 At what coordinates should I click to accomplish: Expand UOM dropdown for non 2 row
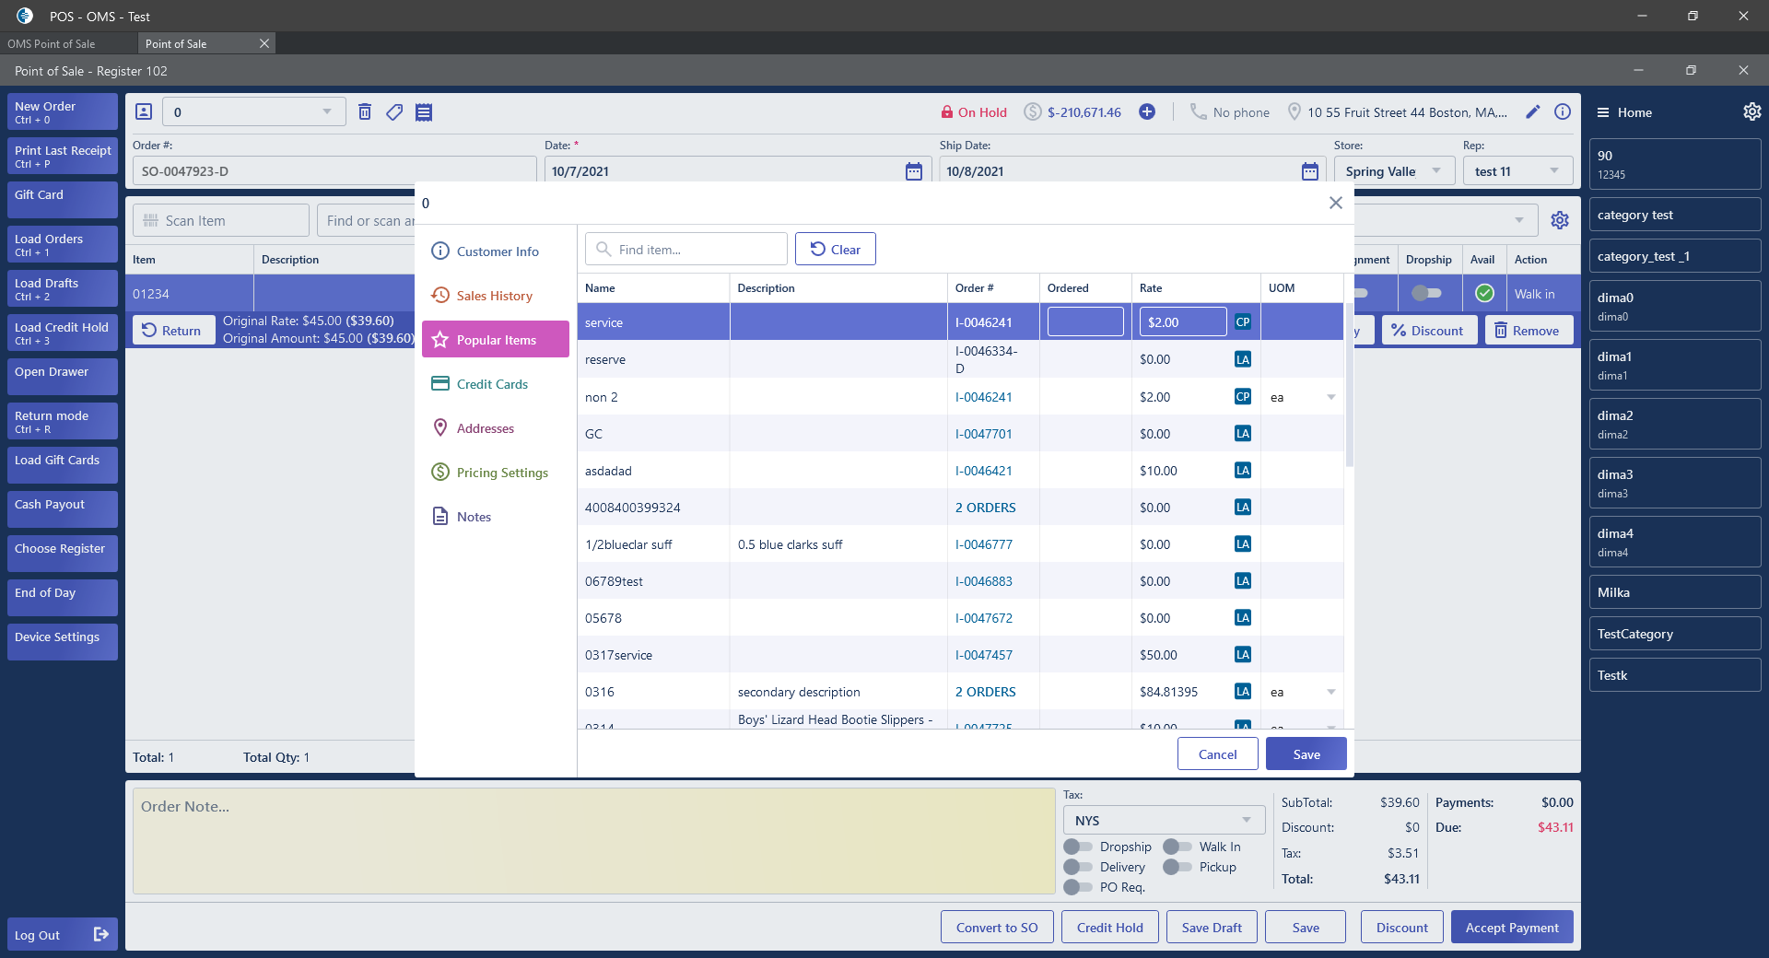pos(1330,397)
